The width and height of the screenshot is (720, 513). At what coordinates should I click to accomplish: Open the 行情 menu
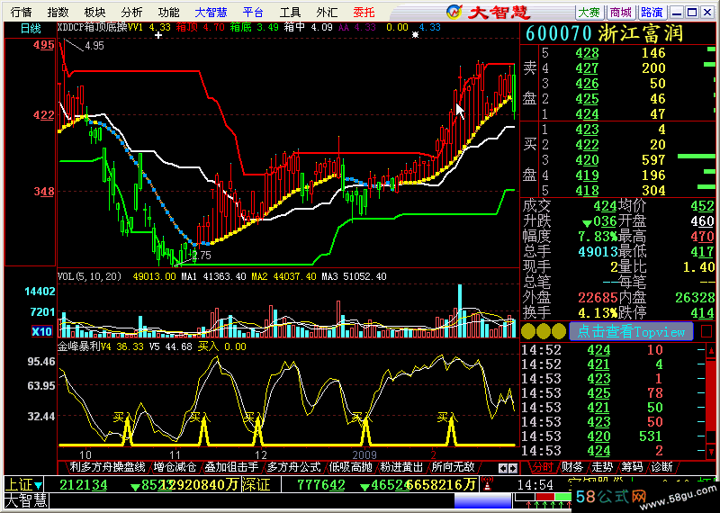click(21, 12)
